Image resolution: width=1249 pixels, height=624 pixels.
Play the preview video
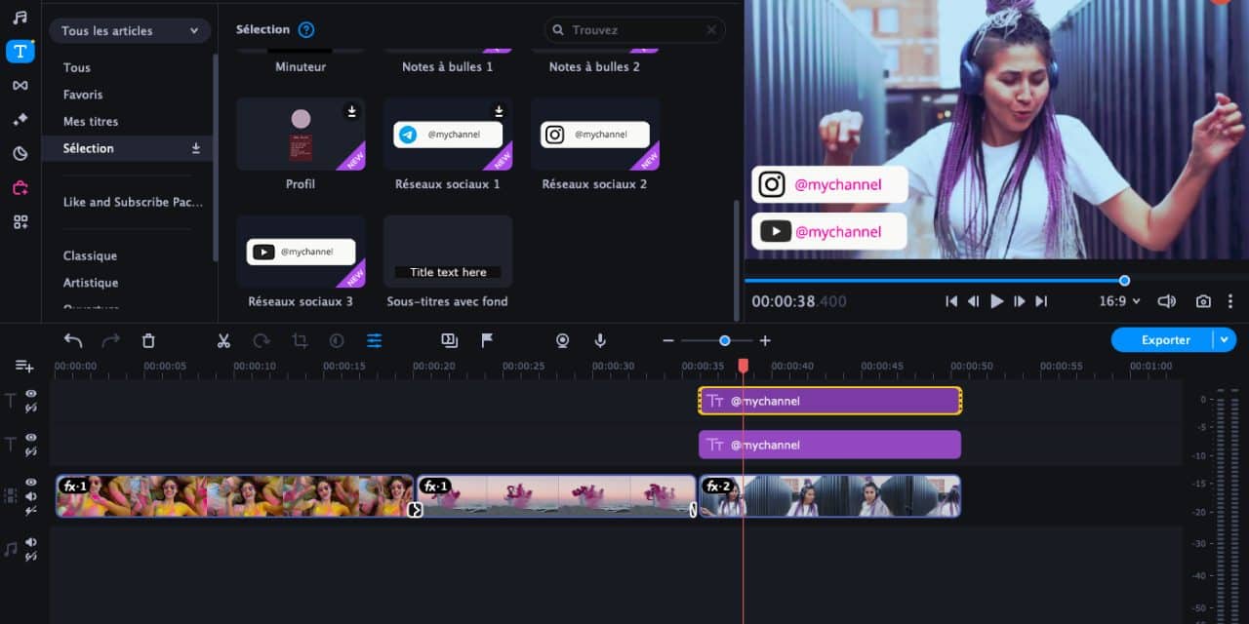coord(996,301)
